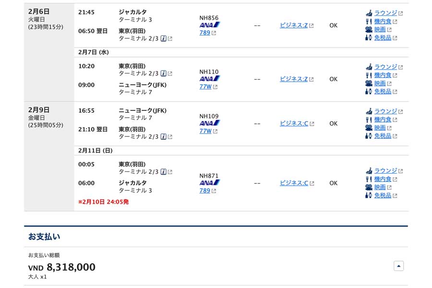Click the terminal info icon for NH109 arrival at 東京(羽田)
Viewport: 432px width, 288px height.
tap(163, 136)
